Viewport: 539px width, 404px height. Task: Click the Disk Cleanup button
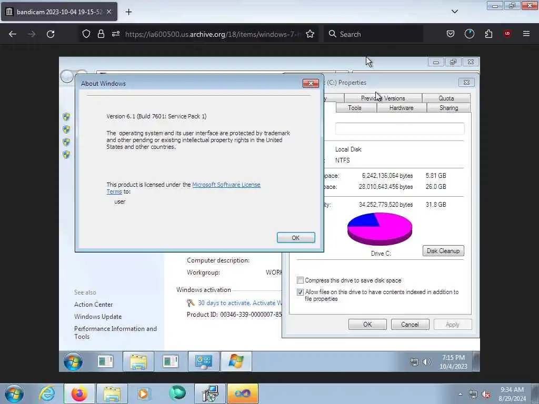point(443,251)
